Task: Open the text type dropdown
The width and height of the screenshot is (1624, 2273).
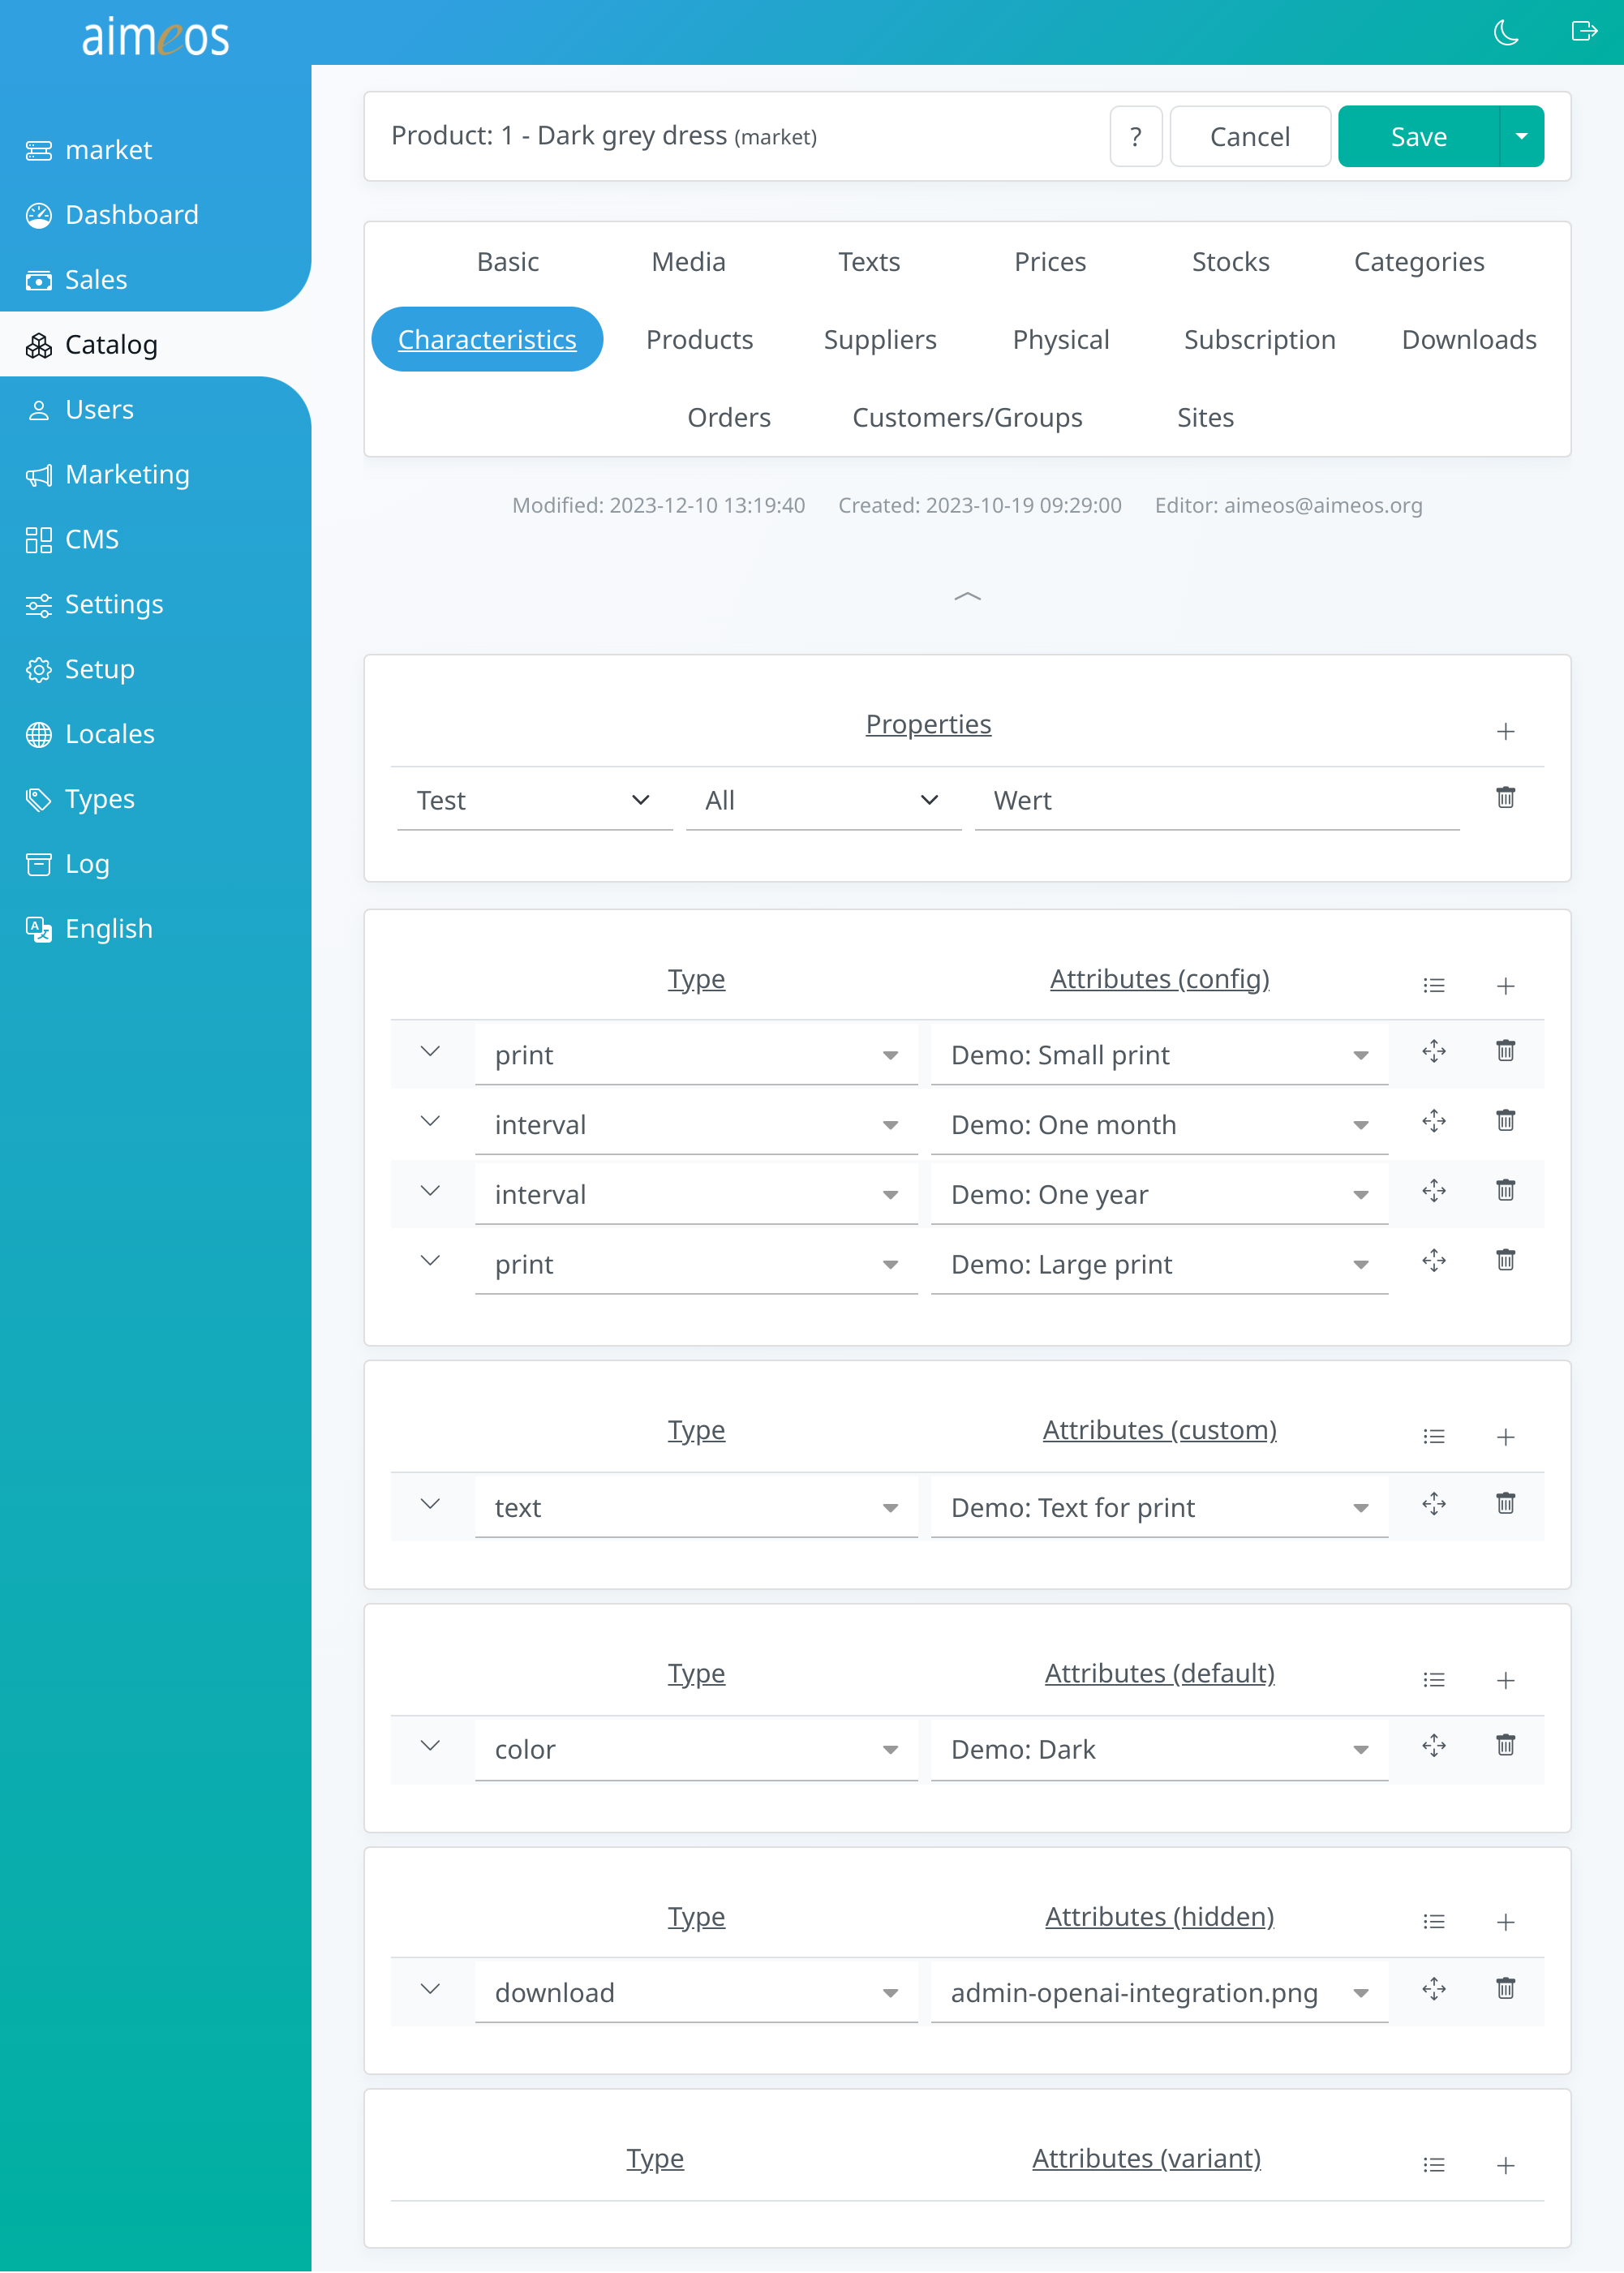Action: click(x=696, y=1508)
